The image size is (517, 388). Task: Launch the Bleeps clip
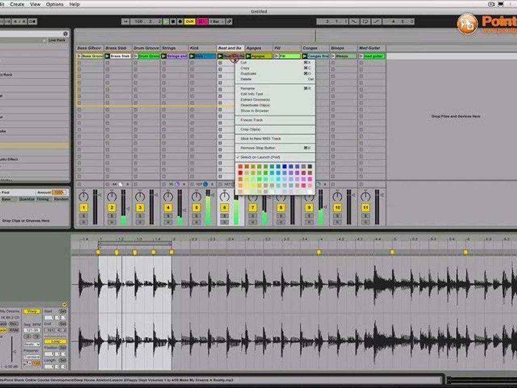click(333, 56)
